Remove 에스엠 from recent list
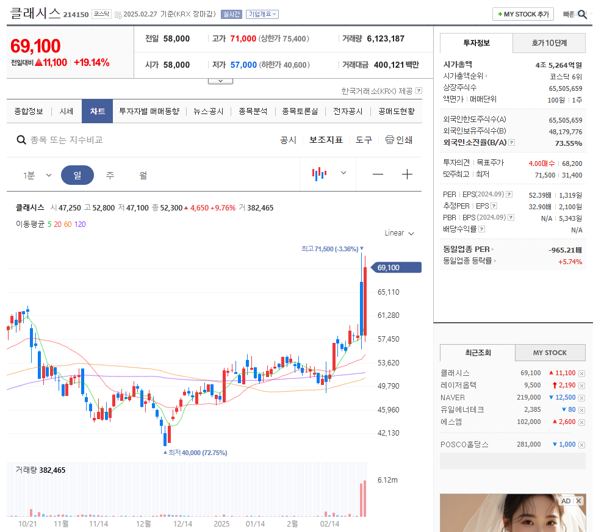This screenshot has width=593, height=532. (x=581, y=422)
